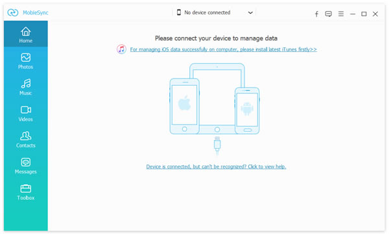Open the Facebook share icon
Screen dimensions: 389x235
[316, 14]
